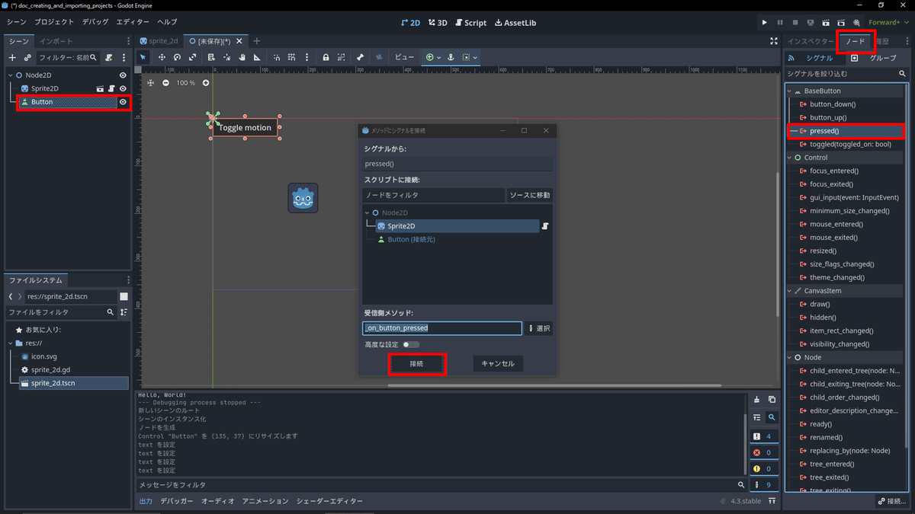Click the script icon beside Sprite2D in dialog

[x=546, y=226]
